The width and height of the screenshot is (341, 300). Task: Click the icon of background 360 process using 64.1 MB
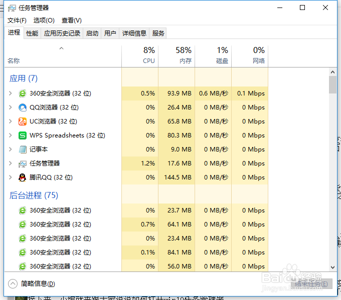point(23,224)
